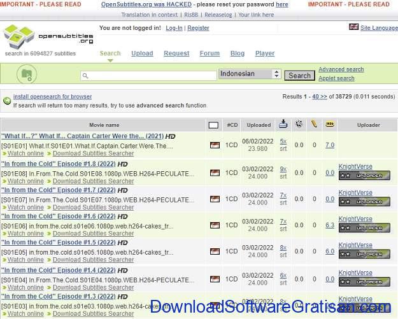Image resolution: width=398 pixels, height=319 pixels.
Task: Open Applet search link
Action: coord(336,78)
